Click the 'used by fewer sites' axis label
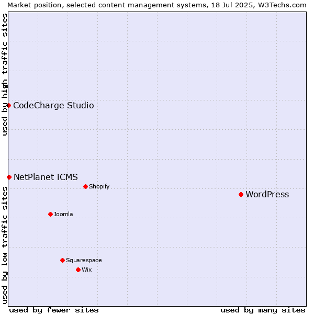314x314 pixels. (x=54, y=310)
